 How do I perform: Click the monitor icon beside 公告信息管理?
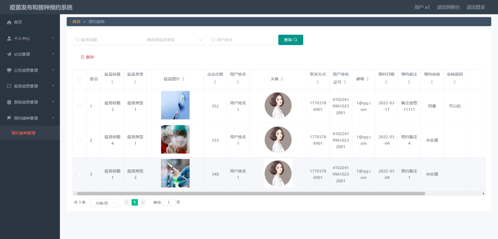pyautogui.click(x=9, y=70)
